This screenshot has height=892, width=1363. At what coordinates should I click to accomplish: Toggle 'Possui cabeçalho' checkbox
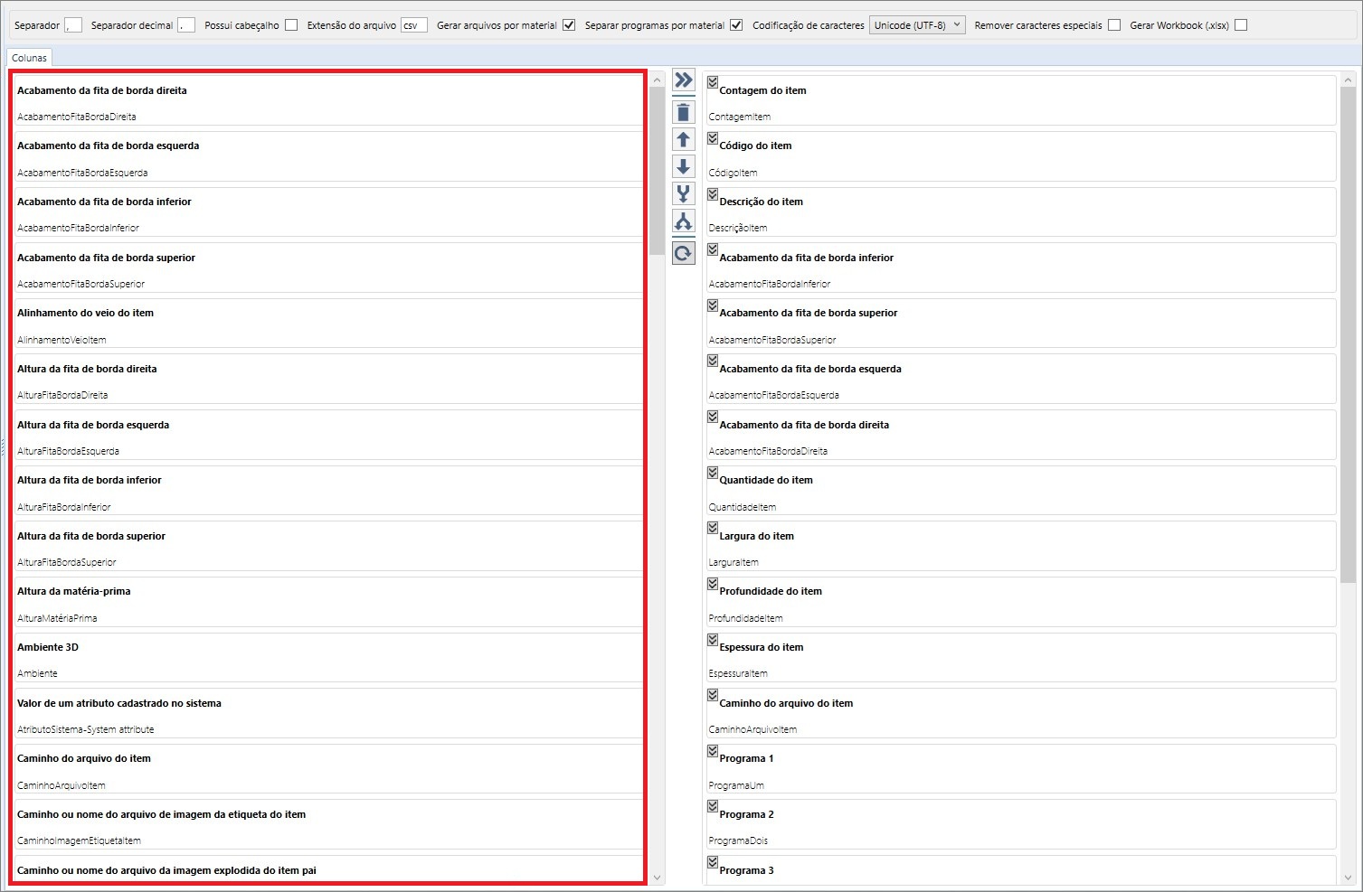(291, 25)
